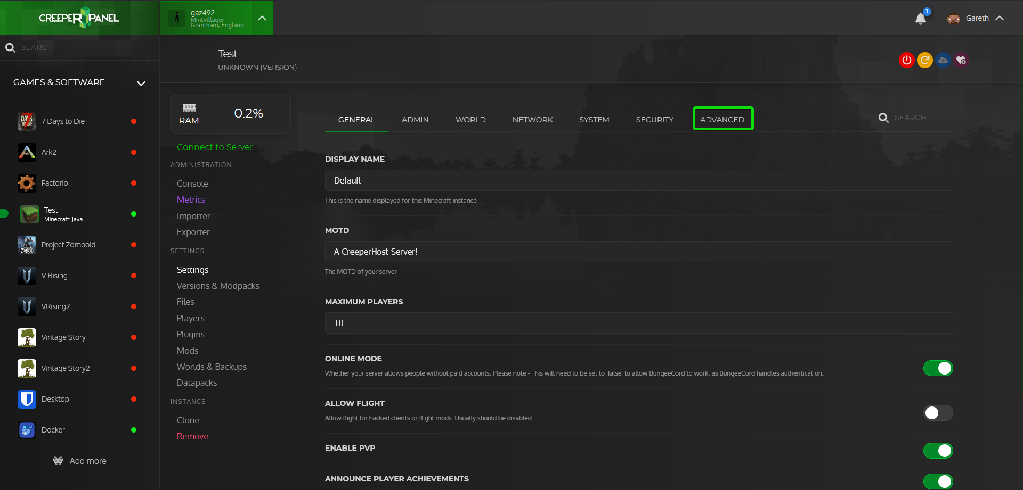The image size is (1023, 490).
Task: Click the gaz492 server person icon
Action: pos(177,18)
